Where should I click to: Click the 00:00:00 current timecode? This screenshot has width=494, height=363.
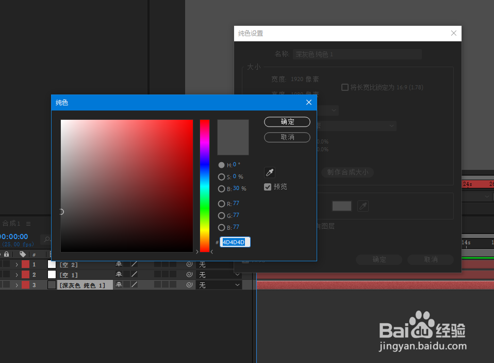[14, 236]
